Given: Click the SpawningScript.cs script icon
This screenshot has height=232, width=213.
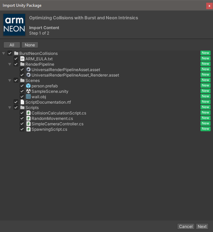Looking at the screenshot, I should point(28,129).
